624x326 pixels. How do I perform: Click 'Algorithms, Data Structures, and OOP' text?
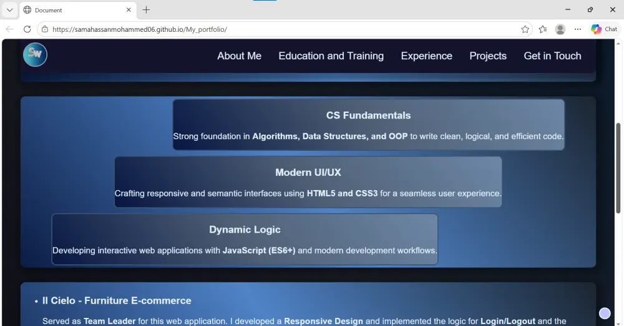pos(330,137)
